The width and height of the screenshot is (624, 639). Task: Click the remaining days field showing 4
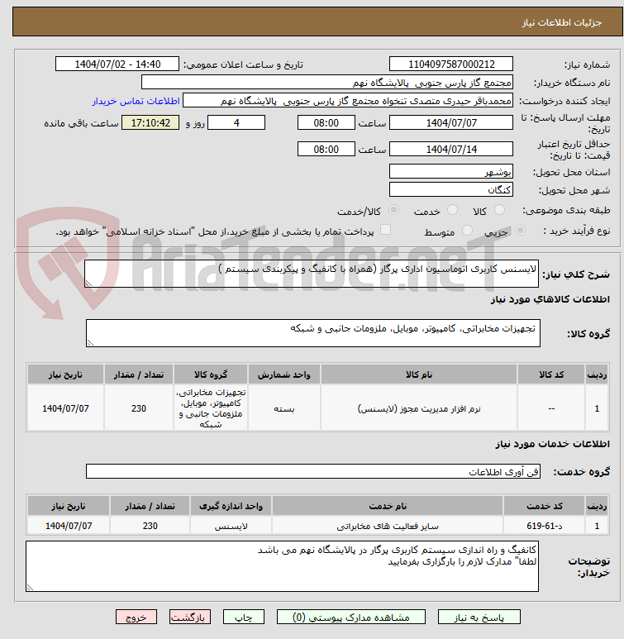point(236,122)
